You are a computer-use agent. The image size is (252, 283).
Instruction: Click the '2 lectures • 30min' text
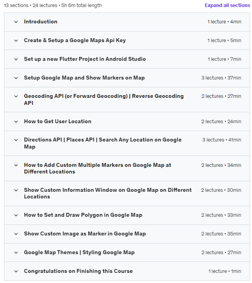point(221,190)
